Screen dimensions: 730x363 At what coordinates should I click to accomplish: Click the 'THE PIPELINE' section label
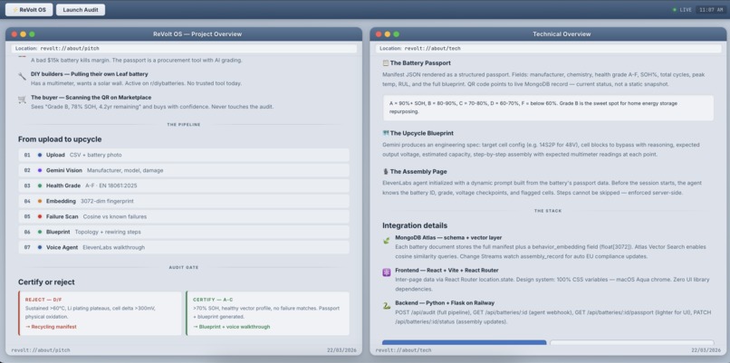coord(184,125)
